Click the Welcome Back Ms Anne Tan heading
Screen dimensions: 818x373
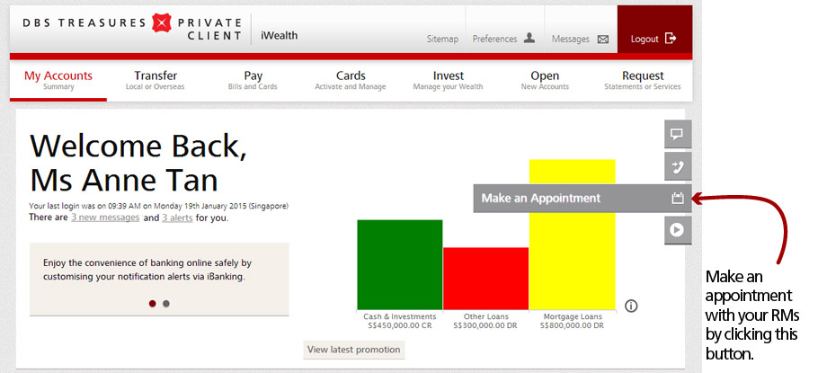point(138,163)
